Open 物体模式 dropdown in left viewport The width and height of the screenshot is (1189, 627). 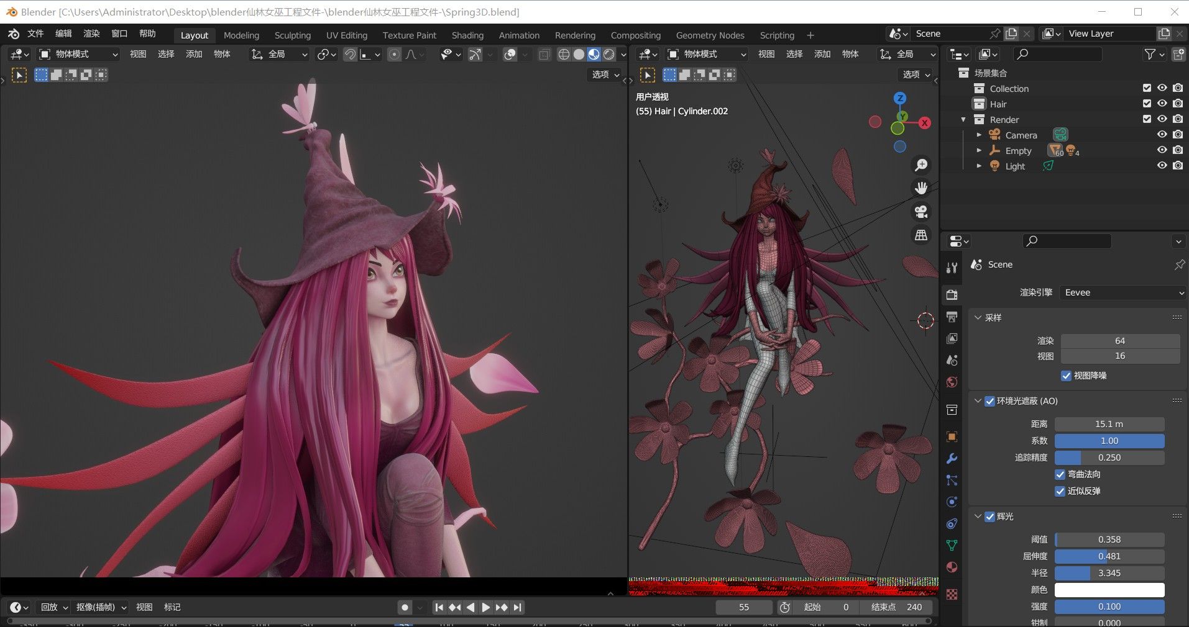[x=78, y=55]
